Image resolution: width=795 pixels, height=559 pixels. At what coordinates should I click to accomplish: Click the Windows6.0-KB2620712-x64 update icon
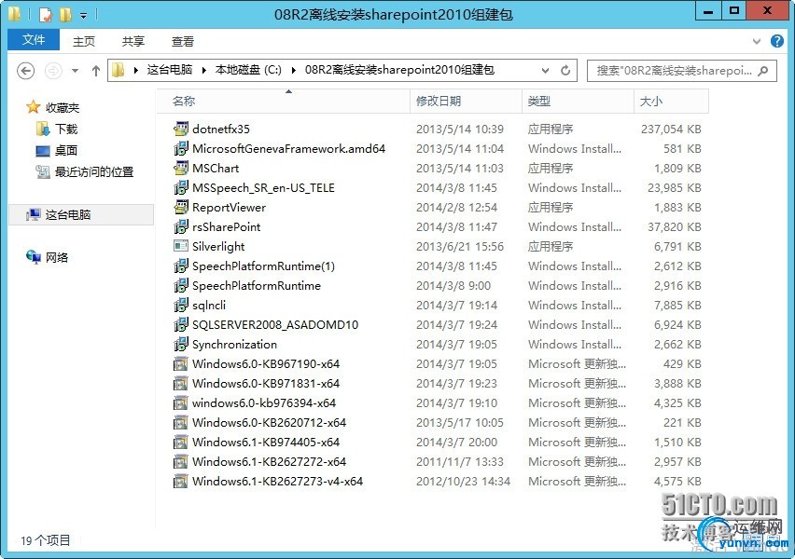coord(181,422)
